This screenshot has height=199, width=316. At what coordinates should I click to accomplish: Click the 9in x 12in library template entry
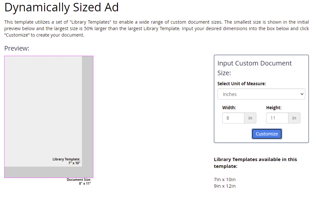click(225, 186)
